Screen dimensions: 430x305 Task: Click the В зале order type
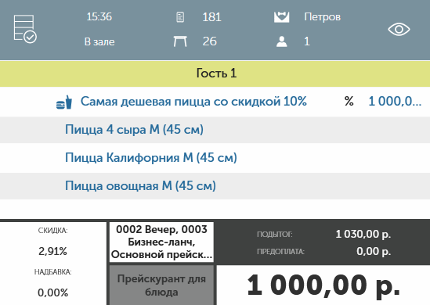[99, 42]
